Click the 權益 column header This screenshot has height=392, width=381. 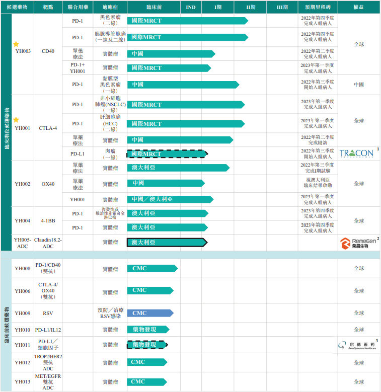(359, 7)
